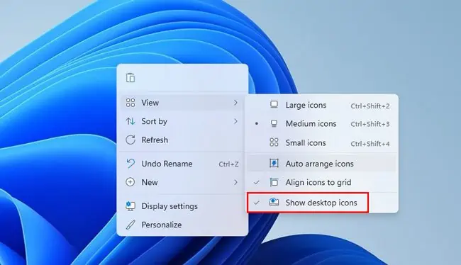Toggle the Align icons to grid checkmark
Screen dimensions: 461x265
click(x=257, y=182)
